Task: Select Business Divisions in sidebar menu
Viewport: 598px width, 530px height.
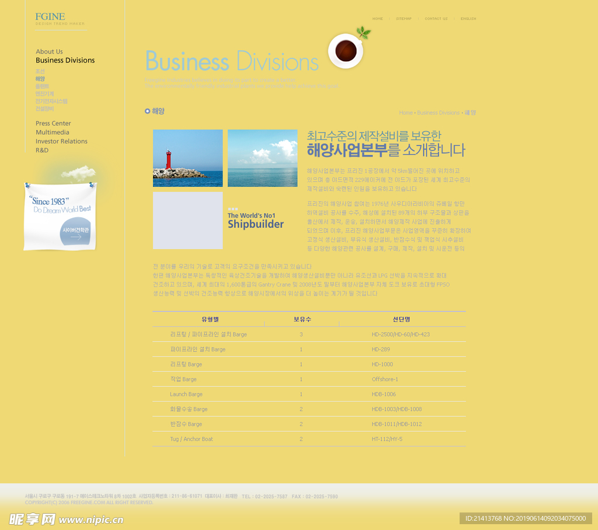Action: tap(65, 60)
